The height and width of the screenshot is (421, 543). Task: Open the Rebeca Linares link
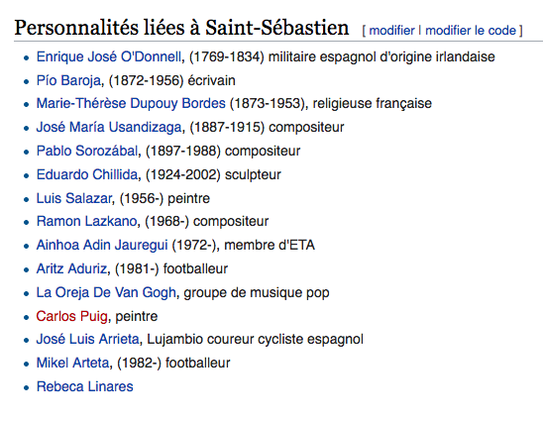click(85, 386)
